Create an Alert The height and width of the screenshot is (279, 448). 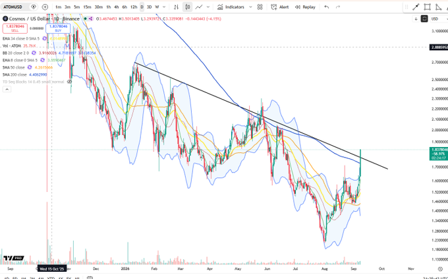coord(280,7)
